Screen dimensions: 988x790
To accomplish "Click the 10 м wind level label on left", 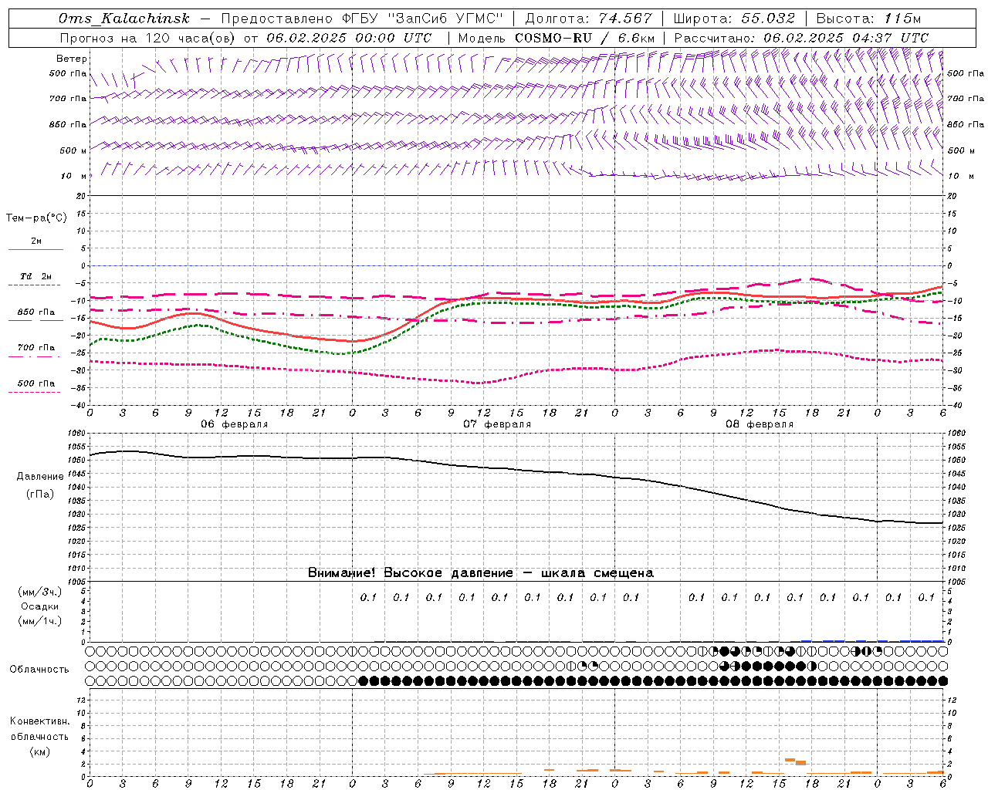I will [x=74, y=176].
